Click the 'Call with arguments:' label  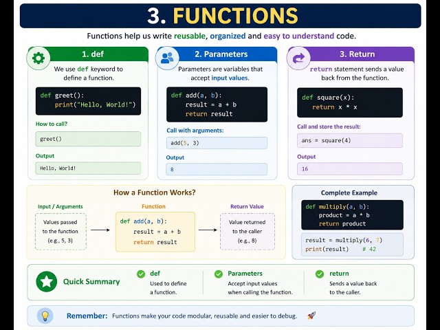[195, 131]
